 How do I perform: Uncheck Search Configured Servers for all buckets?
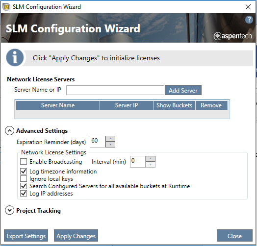(24, 186)
